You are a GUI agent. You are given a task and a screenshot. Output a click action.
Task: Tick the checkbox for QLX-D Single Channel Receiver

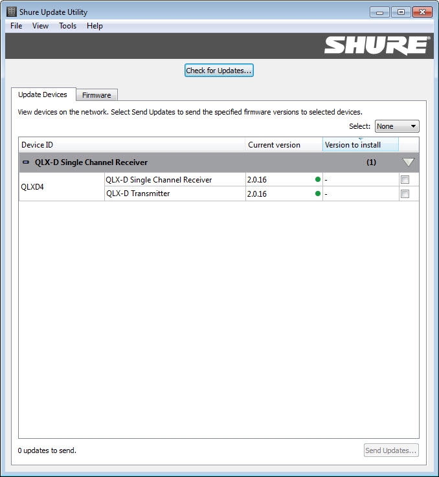[405, 180]
